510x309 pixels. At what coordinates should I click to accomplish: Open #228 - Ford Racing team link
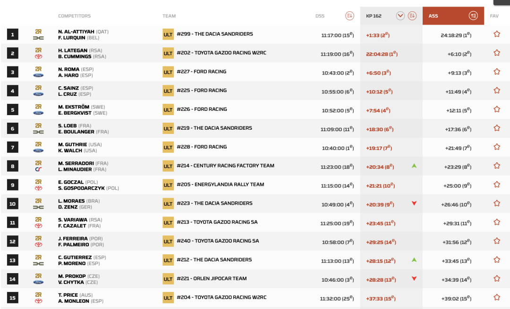click(x=202, y=147)
